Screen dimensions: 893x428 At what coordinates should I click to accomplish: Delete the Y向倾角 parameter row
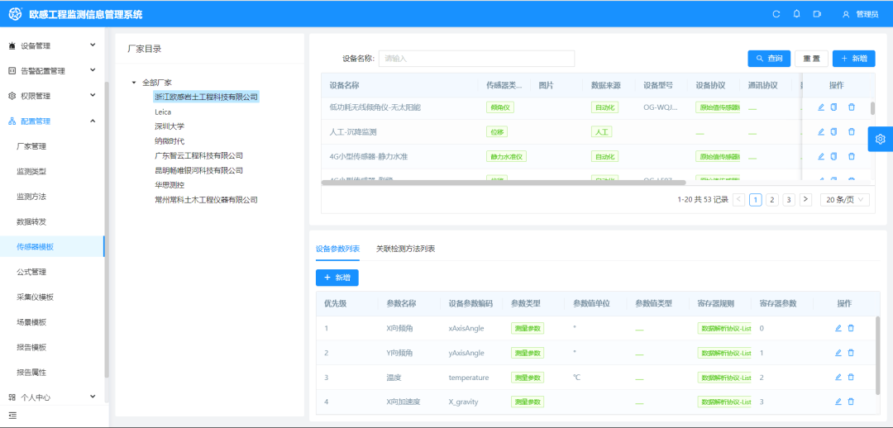click(851, 353)
